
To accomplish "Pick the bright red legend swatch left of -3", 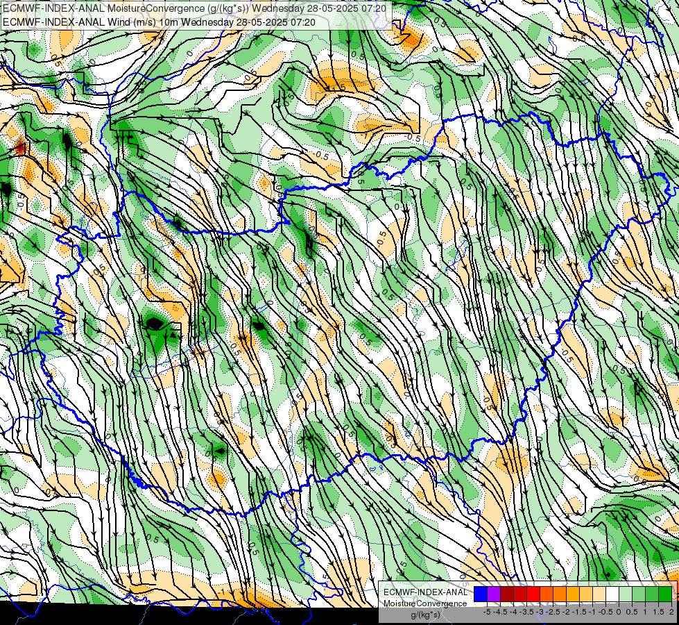I will point(533,594).
